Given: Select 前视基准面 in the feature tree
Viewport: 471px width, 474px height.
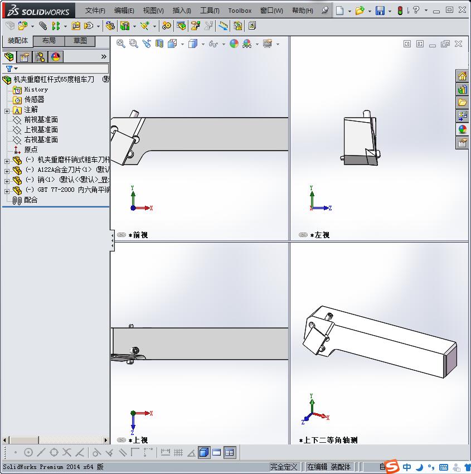Looking at the screenshot, I should (x=41, y=120).
